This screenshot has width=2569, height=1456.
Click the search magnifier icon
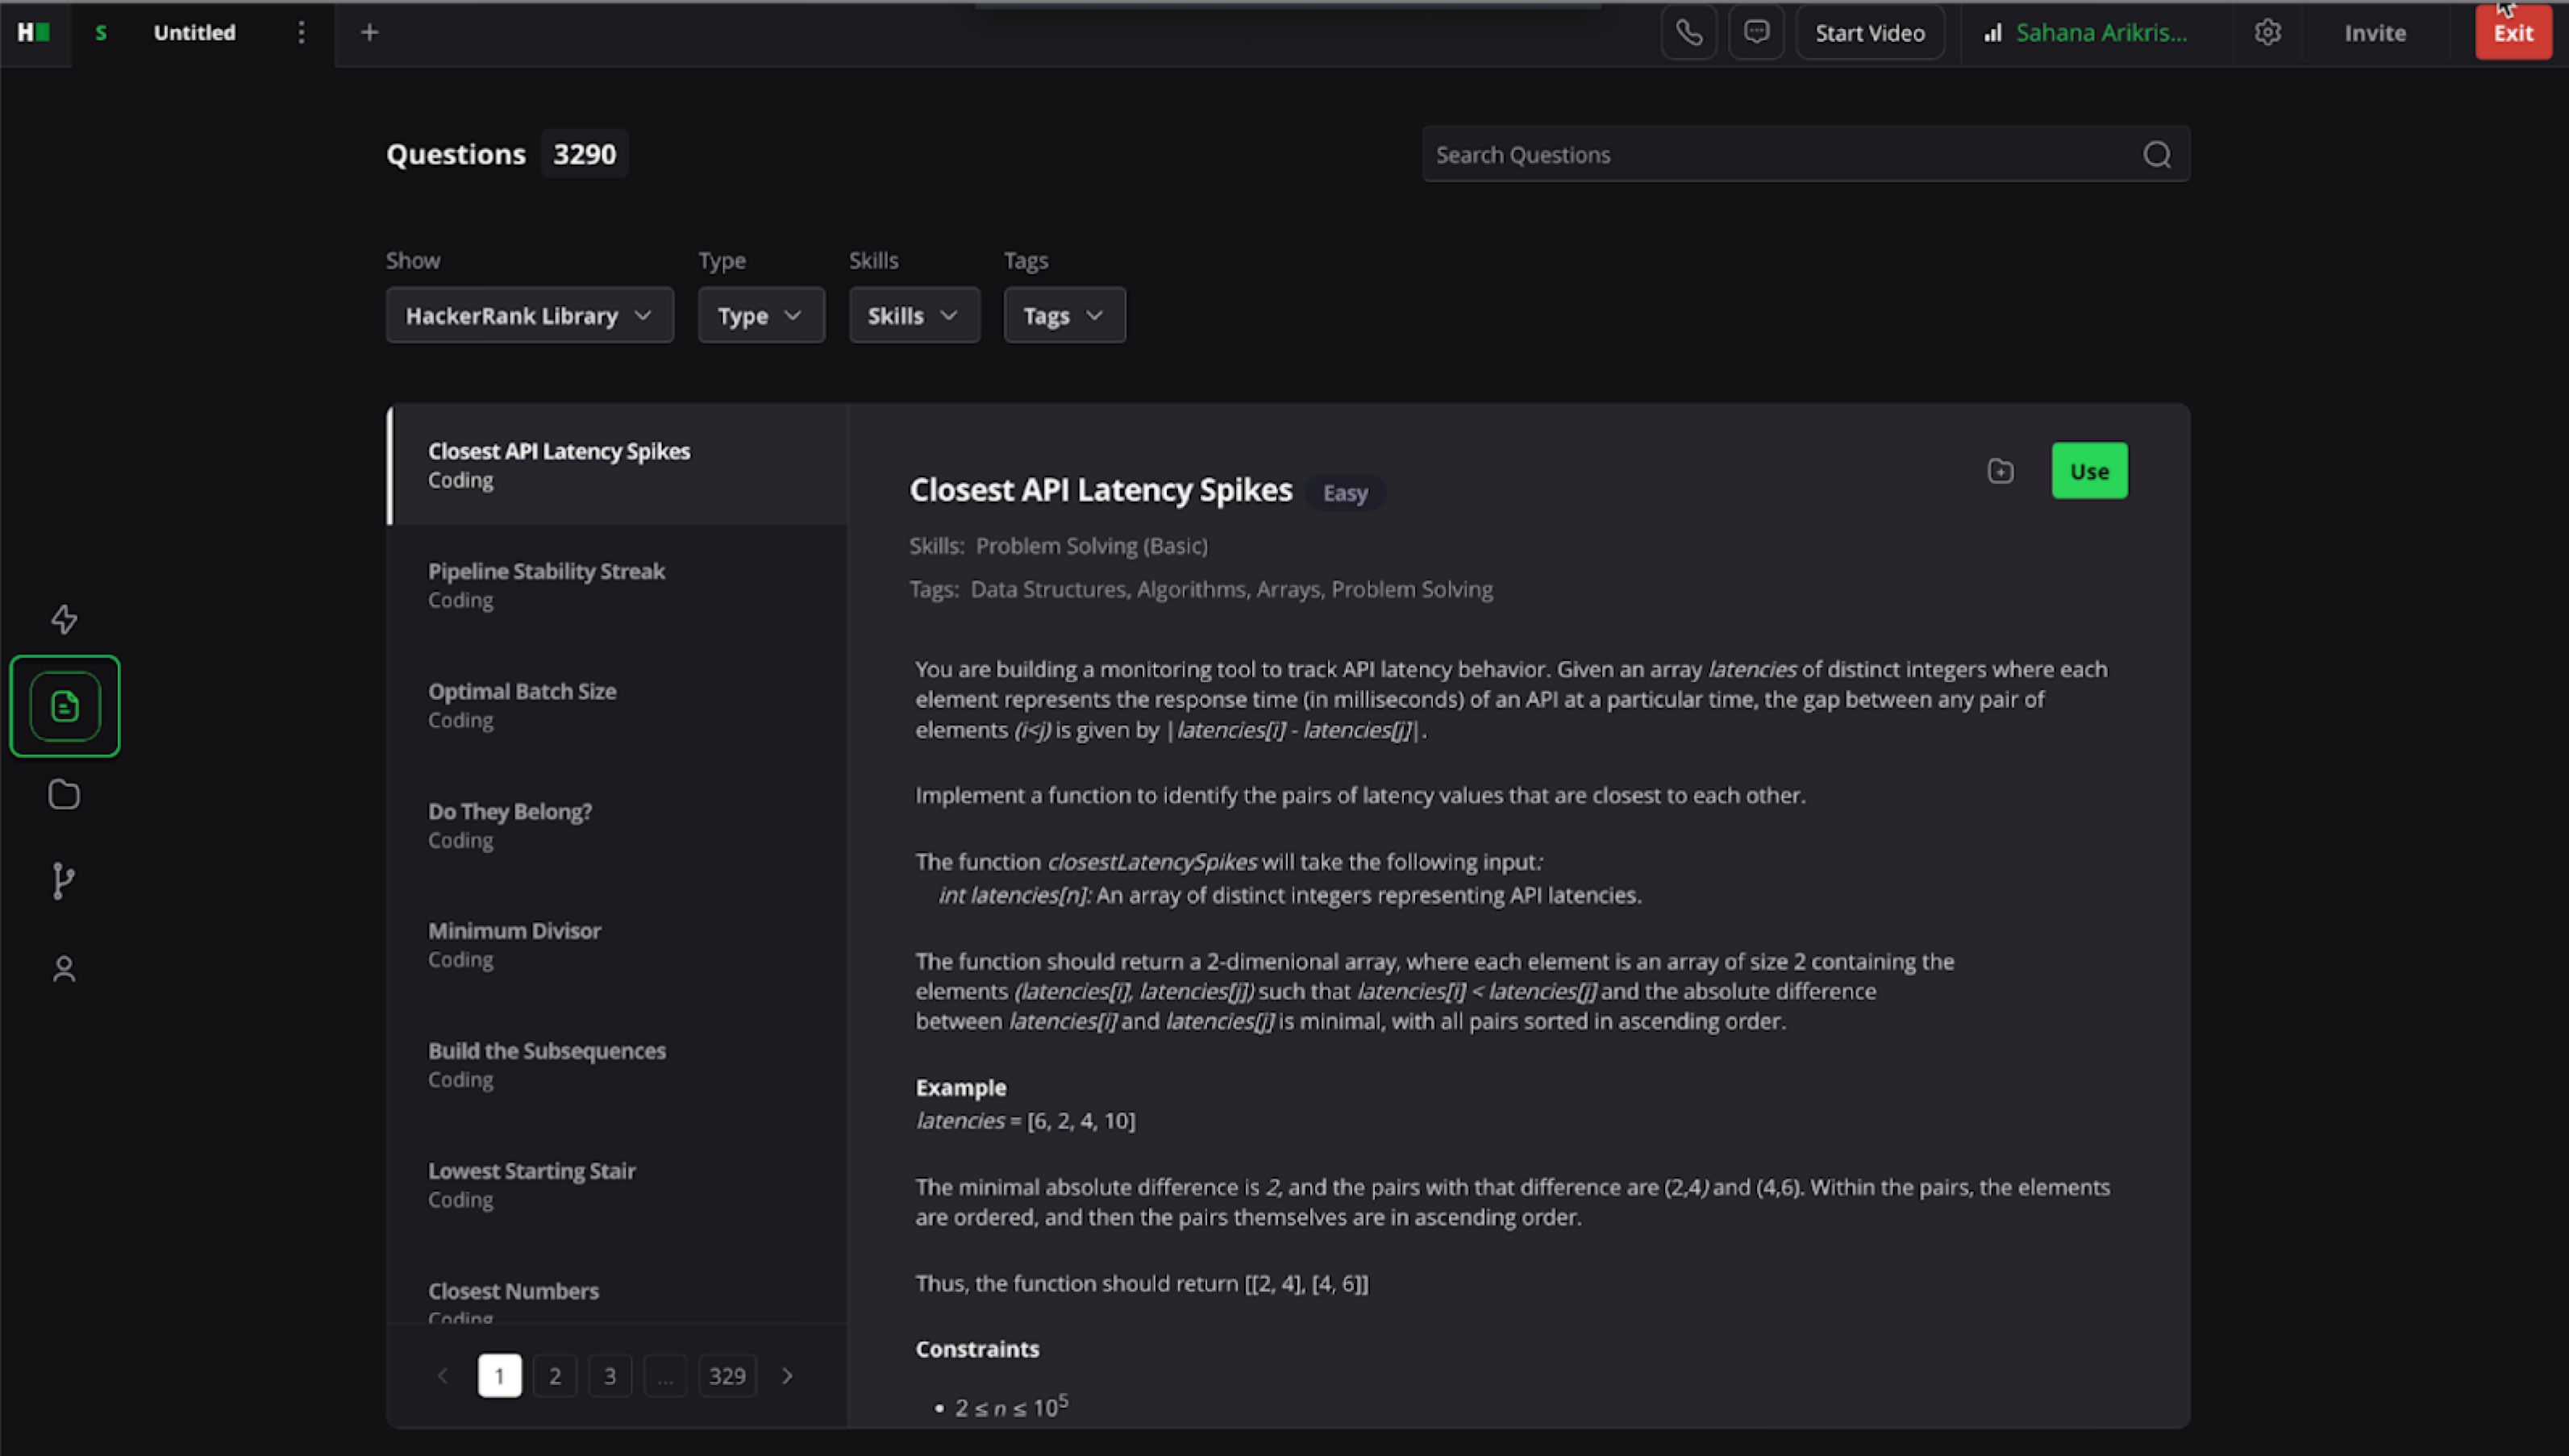[x=2156, y=154]
